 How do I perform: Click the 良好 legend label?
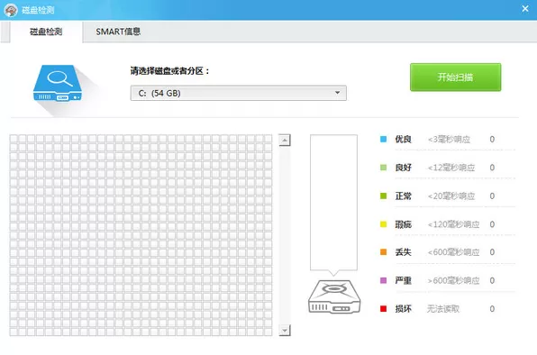pos(403,168)
